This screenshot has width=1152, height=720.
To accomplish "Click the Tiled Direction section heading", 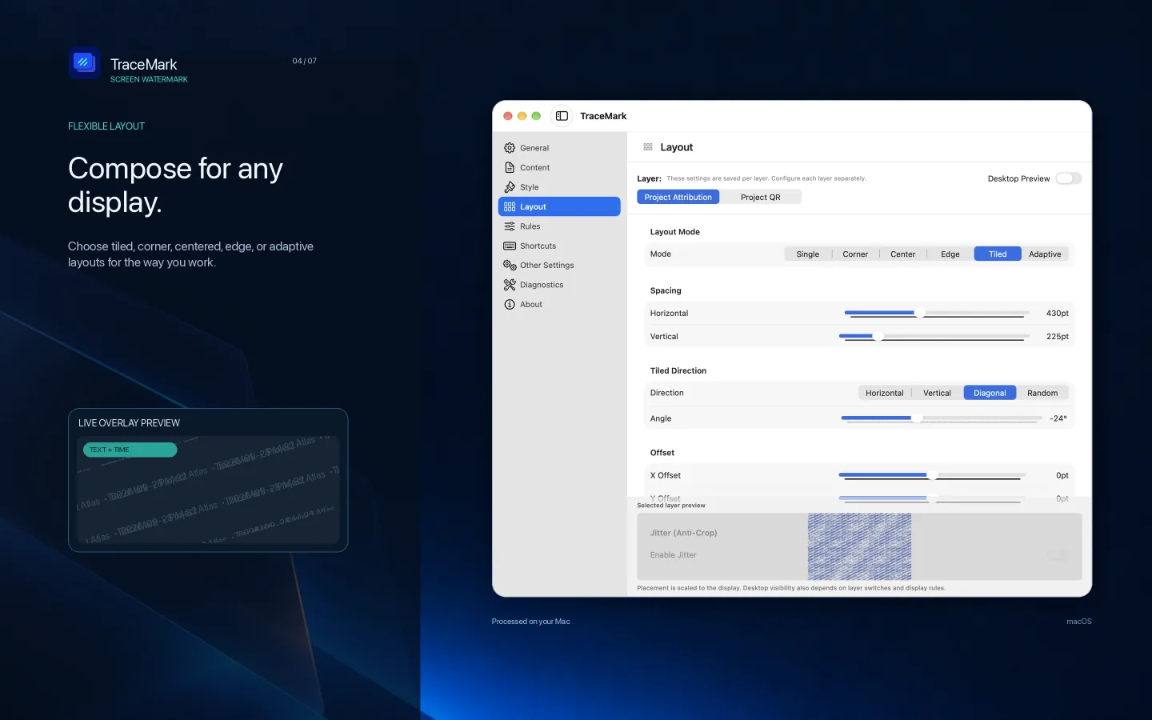I will coord(678,370).
